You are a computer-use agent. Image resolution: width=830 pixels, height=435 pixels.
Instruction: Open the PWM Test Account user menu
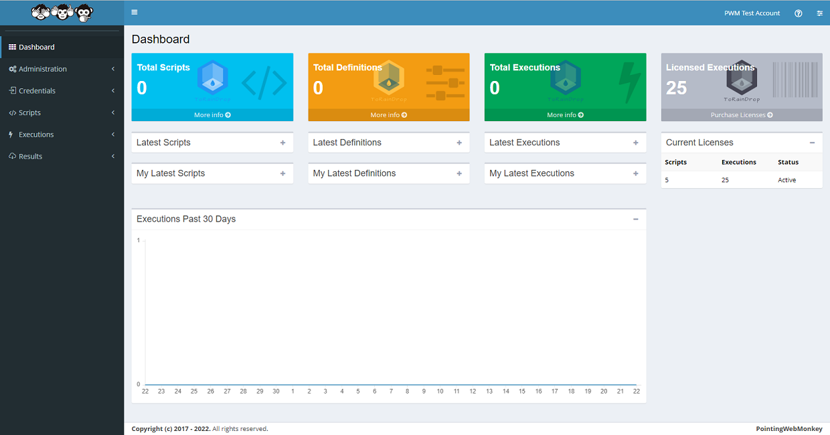752,13
